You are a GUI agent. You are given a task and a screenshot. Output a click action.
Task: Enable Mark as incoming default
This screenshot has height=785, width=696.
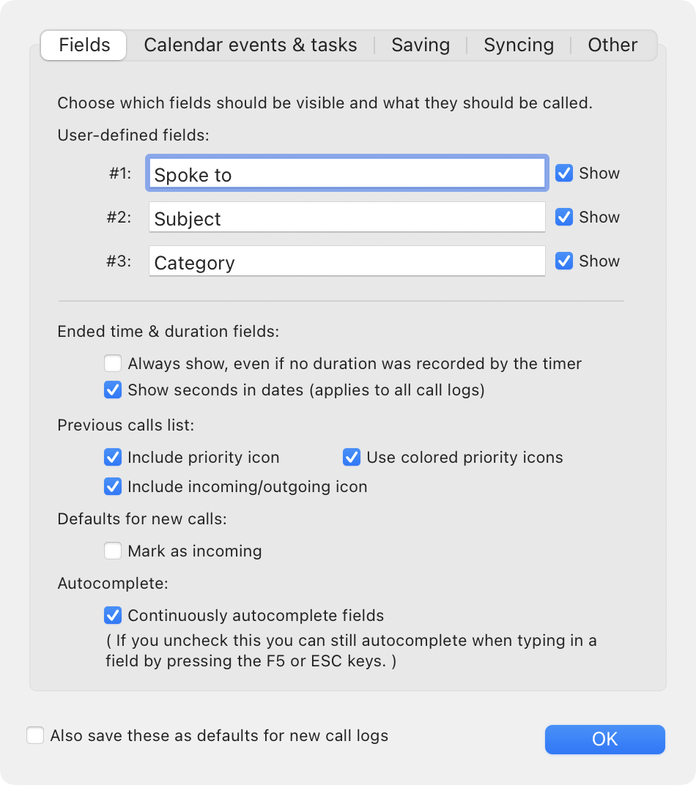(x=113, y=551)
